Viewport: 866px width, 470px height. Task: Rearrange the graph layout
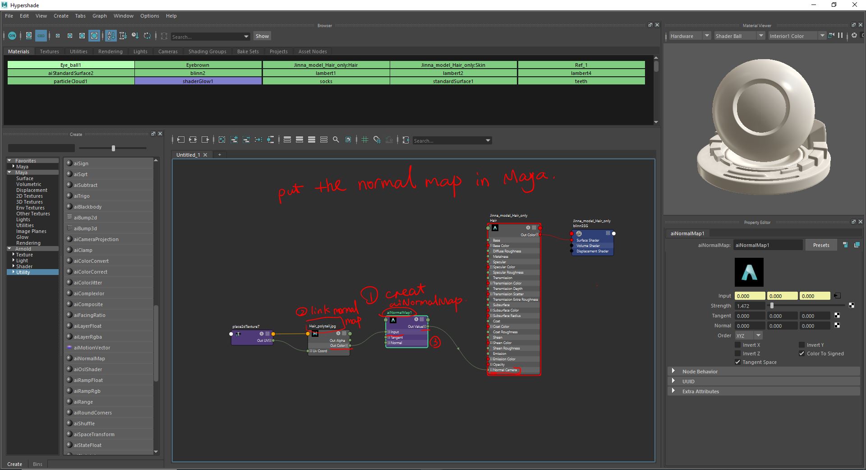(x=258, y=140)
